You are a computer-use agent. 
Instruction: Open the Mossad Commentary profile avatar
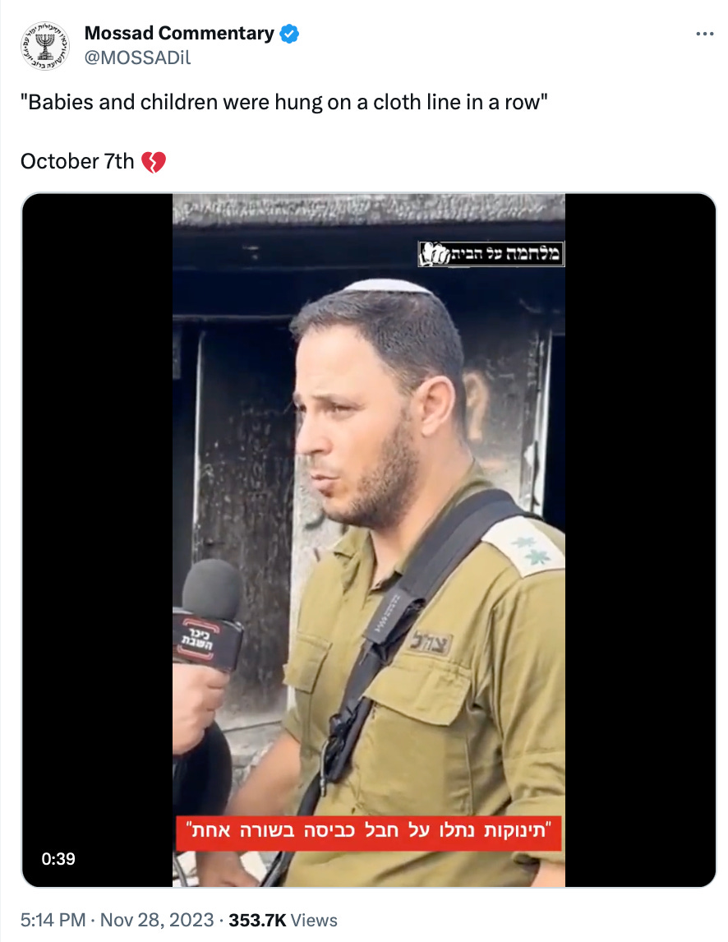[45, 45]
